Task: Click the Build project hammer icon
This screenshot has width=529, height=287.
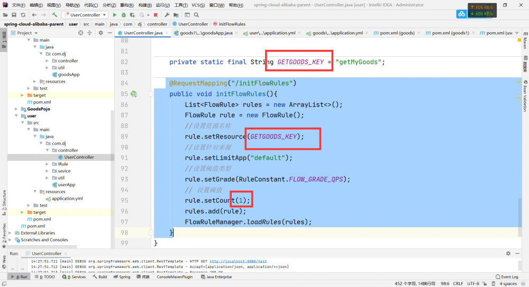Action: coord(54,15)
